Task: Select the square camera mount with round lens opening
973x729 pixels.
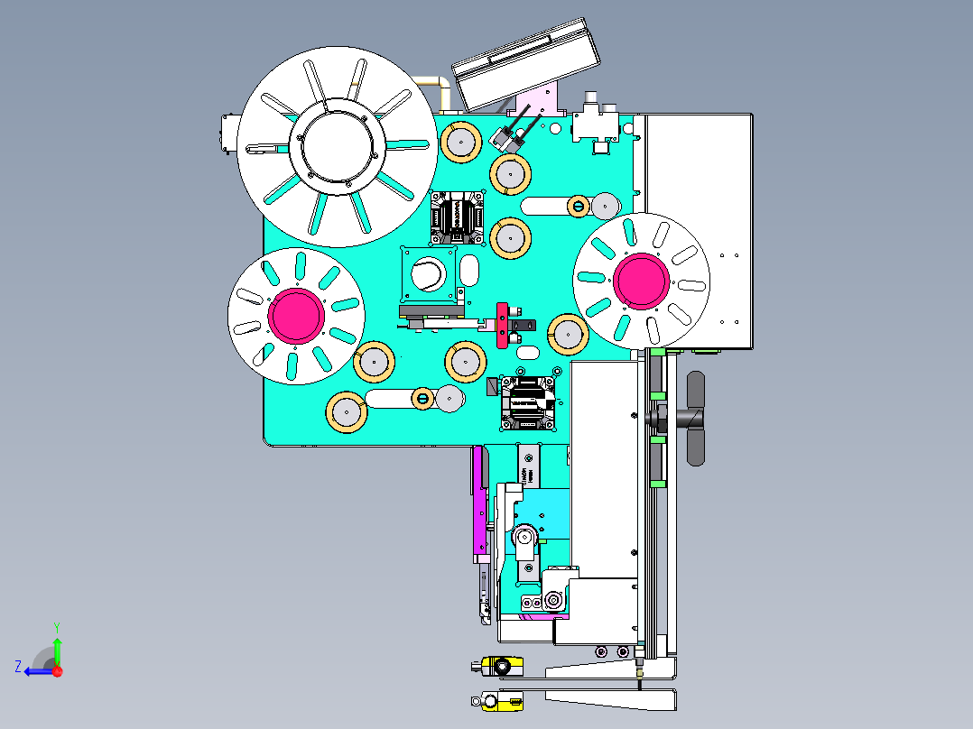Action: click(x=430, y=274)
